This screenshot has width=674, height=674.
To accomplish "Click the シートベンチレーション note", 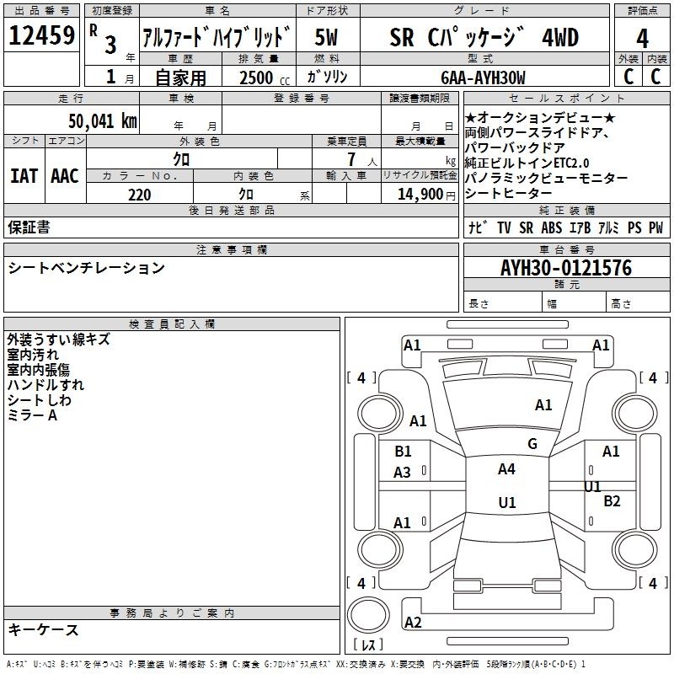I will tap(87, 268).
